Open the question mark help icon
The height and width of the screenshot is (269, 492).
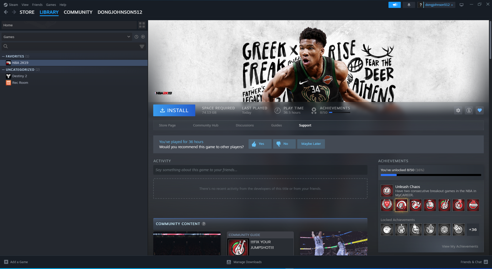421,5
